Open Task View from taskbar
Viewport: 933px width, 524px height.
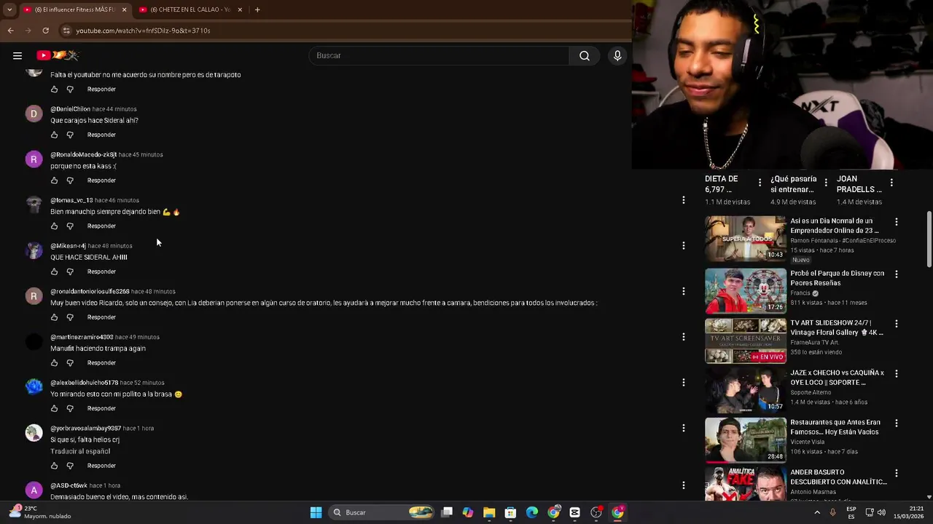(447, 512)
